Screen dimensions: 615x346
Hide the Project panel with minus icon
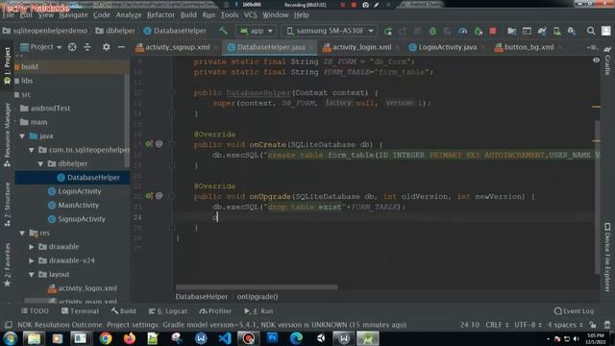point(121,47)
